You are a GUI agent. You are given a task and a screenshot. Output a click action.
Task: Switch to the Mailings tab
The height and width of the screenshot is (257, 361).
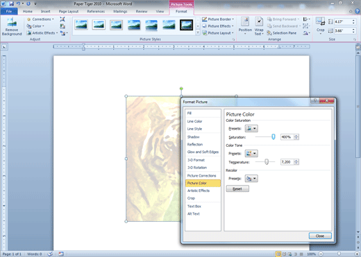point(120,11)
